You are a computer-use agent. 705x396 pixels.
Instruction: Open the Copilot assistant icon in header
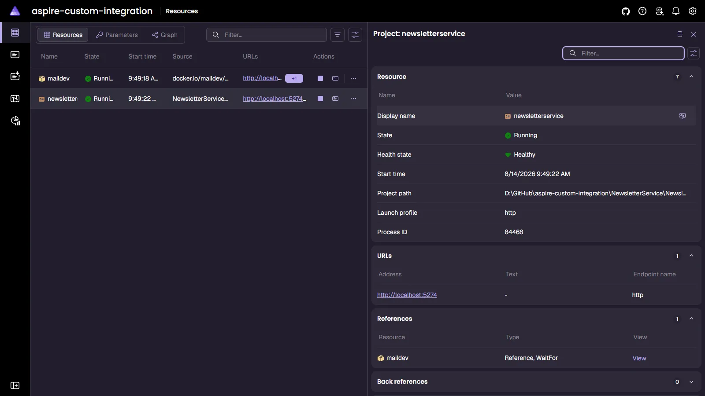pyautogui.click(x=659, y=11)
